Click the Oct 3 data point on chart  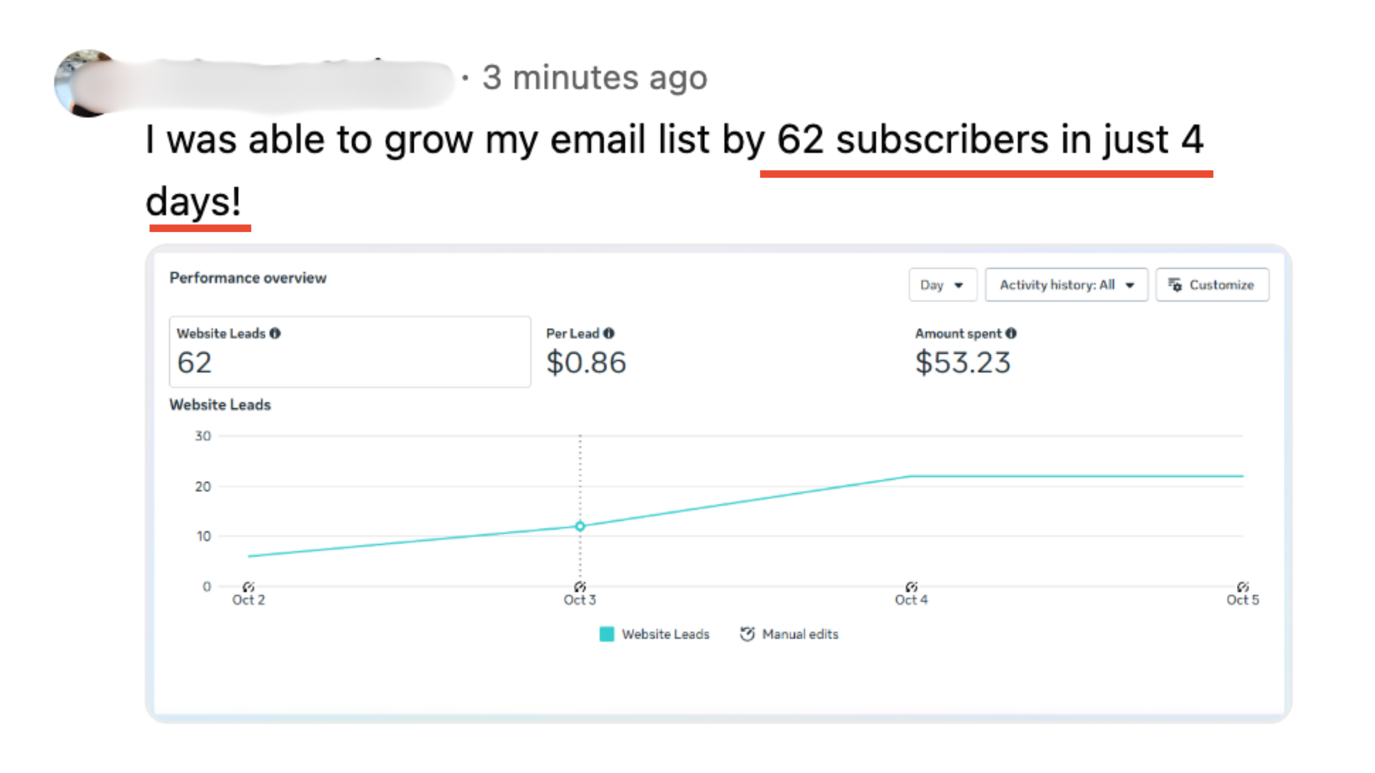point(580,526)
